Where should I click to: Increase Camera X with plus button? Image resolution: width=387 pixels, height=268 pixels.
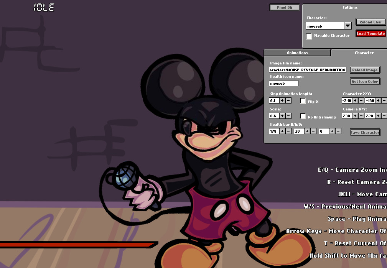[x=355, y=116]
